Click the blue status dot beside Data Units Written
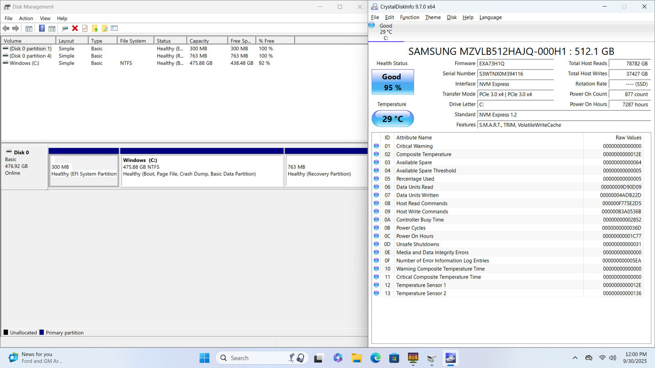 tap(376, 195)
